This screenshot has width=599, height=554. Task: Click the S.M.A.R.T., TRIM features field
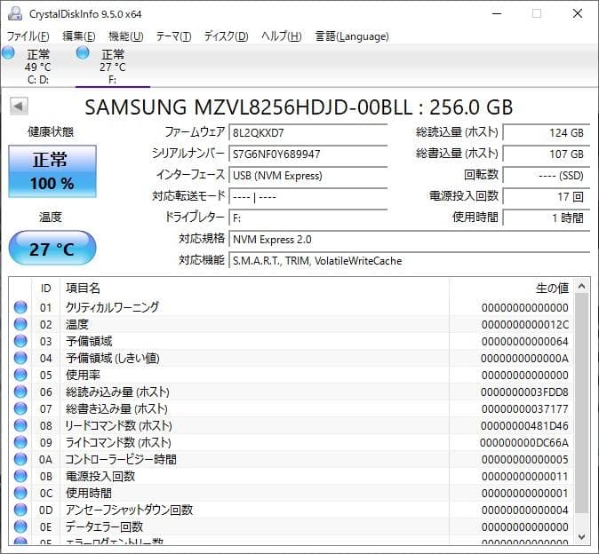point(409,261)
